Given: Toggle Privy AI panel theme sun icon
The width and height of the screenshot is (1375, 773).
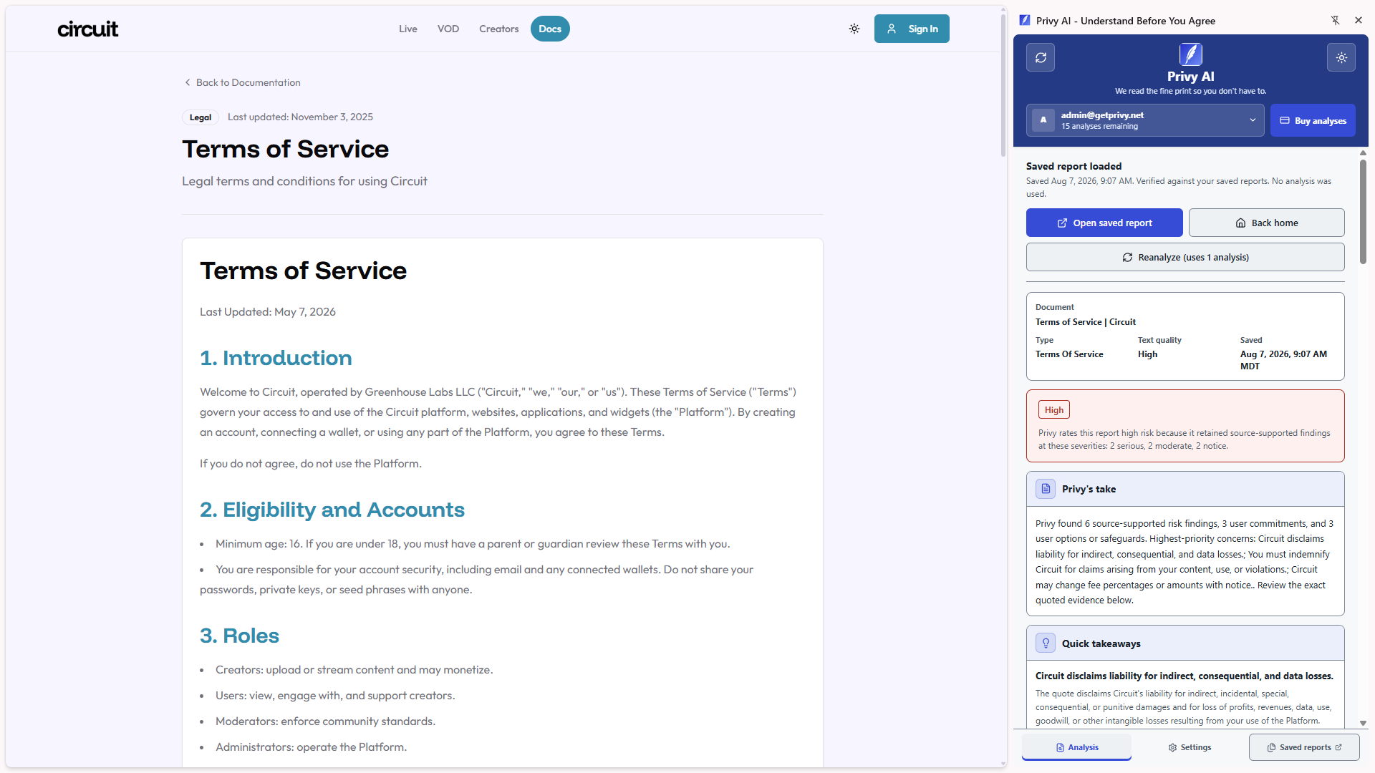Looking at the screenshot, I should pos(1341,57).
